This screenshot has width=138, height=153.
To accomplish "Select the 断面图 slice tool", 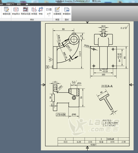I will click(x=34, y=11).
